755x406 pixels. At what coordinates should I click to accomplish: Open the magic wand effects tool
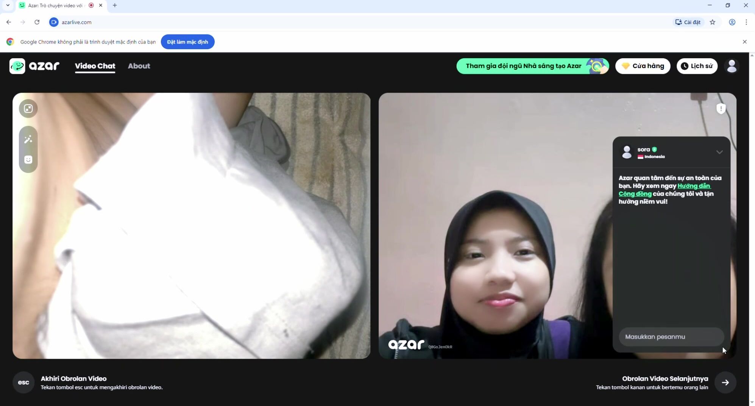[28, 139]
